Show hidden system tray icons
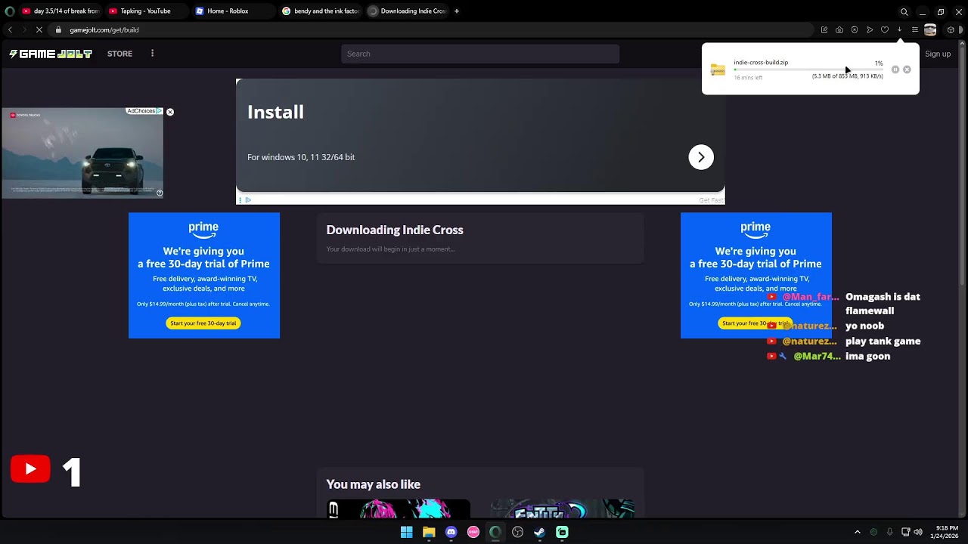This screenshot has width=968, height=544. (x=857, y=532)
